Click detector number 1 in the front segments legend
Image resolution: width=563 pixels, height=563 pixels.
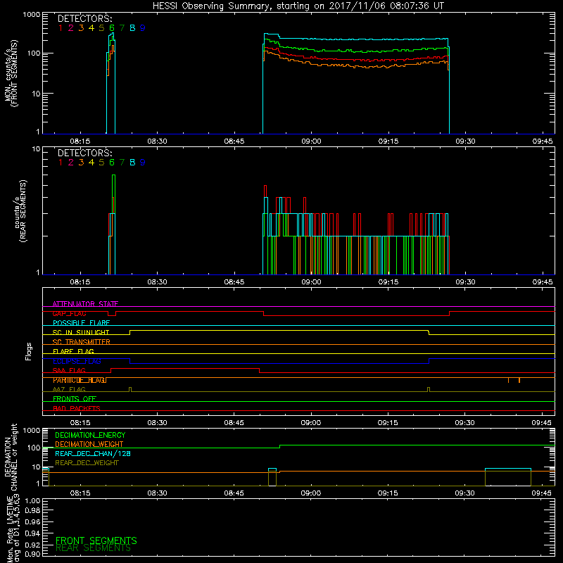(61, 28)
